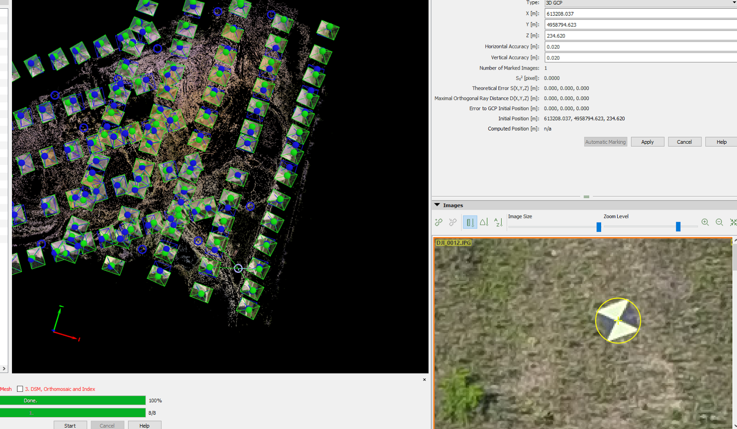Click the yellow GCP marker on the image
Viewport: 737px width, 429px height.
pyautogui.click(x=618, y=320)
